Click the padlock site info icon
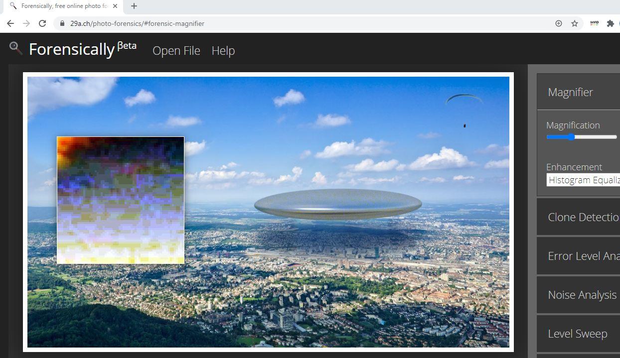The image size is (620, 358). click(62, 23)
